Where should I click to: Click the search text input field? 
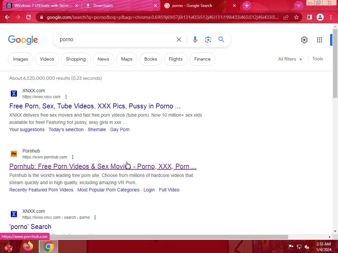(x=117, y=40)
